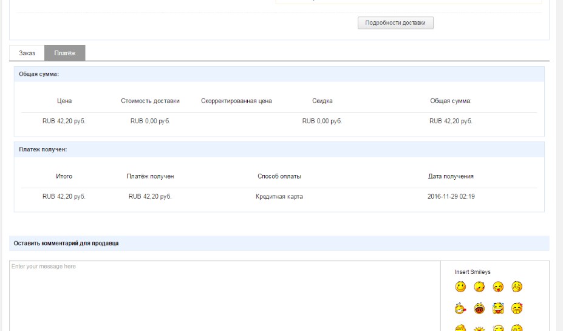This screenshot has width=563, height=331.
Task: Select the Кредитная карта payment method cell
Action: point(279,197)
